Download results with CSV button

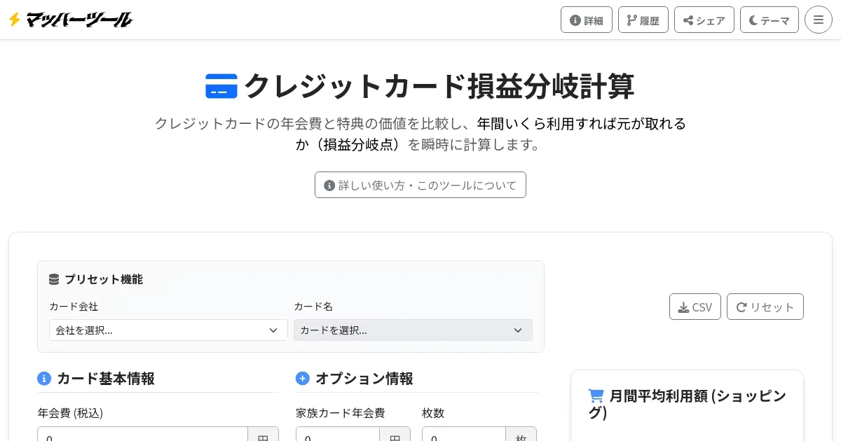coord(695,307)
